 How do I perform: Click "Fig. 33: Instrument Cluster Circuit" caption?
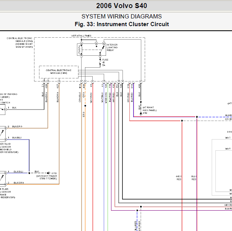[122, 24]
